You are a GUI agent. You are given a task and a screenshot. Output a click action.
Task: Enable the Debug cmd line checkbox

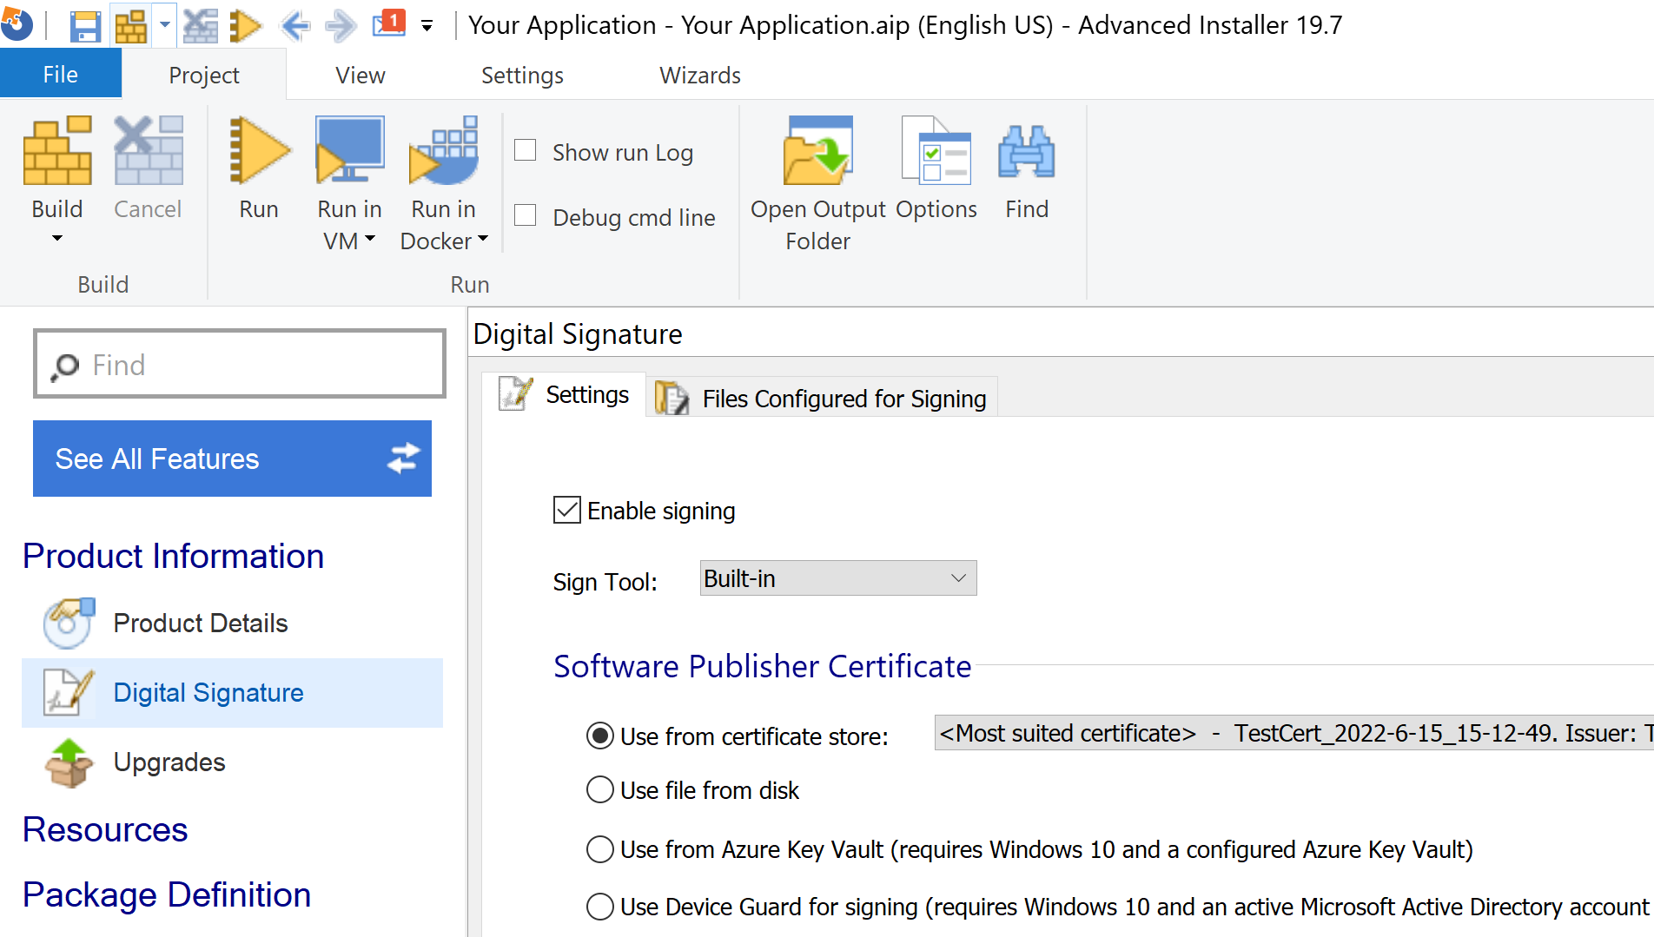[525, 214]
